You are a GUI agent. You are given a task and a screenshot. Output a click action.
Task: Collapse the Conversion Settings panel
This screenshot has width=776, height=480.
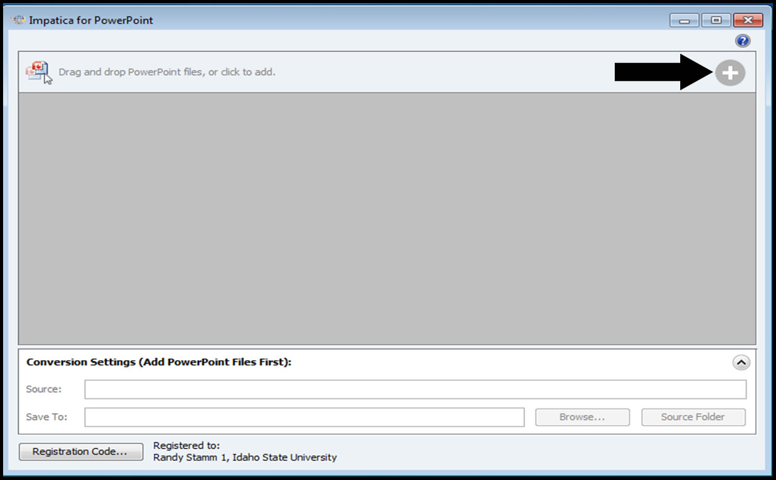pos(741,362)
